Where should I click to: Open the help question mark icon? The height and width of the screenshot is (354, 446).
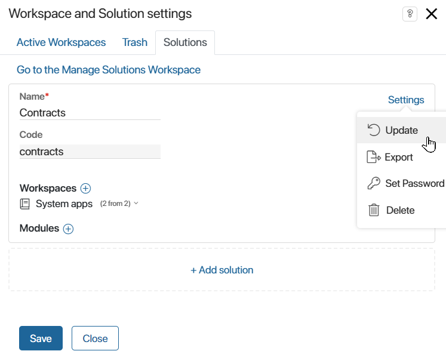pyautogui.click(x=410, y=14)
